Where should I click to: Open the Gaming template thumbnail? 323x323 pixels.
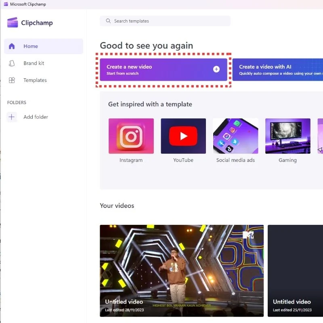(288, 136)
